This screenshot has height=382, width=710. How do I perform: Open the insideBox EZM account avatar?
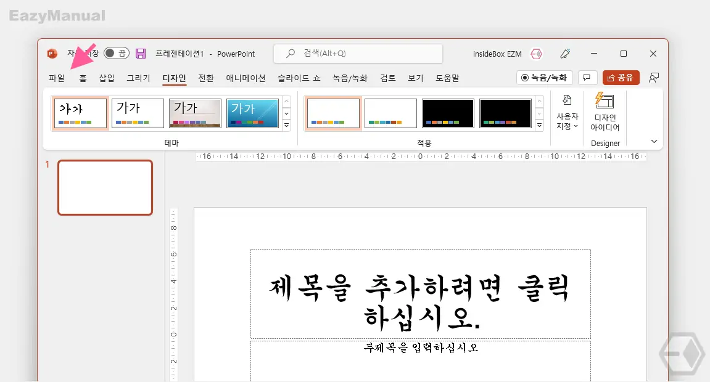tap(536, 54)
